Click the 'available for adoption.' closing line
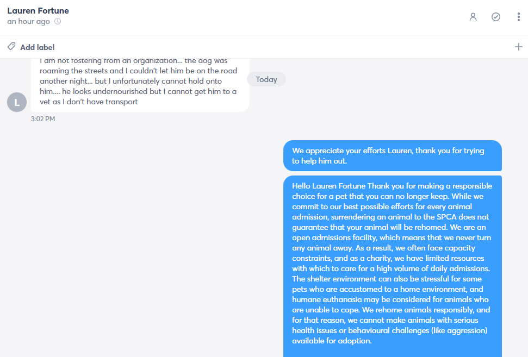 tap(332, 341)
